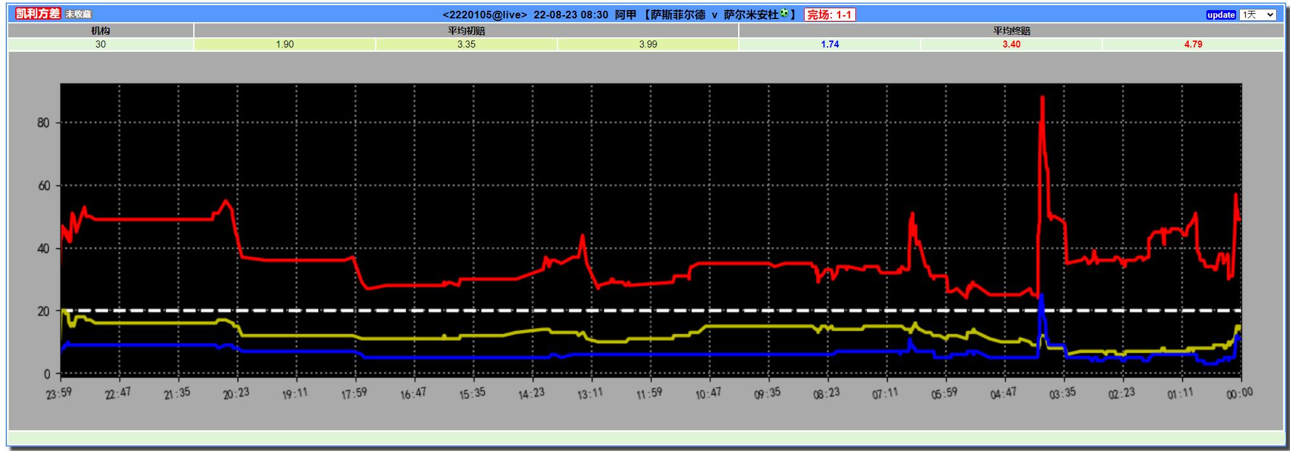This screenshot has height=451, width=1290.
Task: Click the y-axis label 80
Action: (x=43, y=123)
